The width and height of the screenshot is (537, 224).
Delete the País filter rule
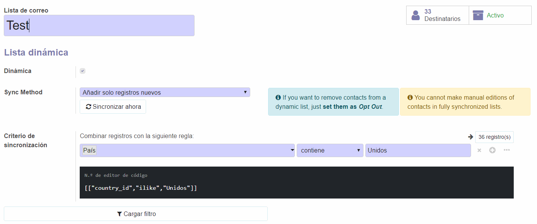click(479, 150)
